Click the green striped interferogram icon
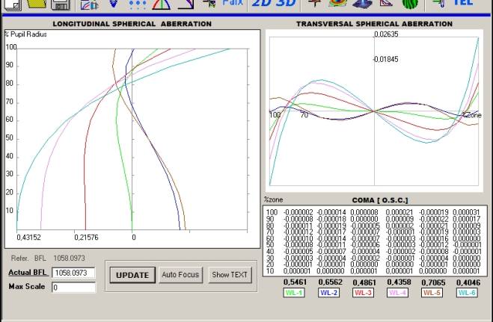The image size is (493, 322). [410, 4]
